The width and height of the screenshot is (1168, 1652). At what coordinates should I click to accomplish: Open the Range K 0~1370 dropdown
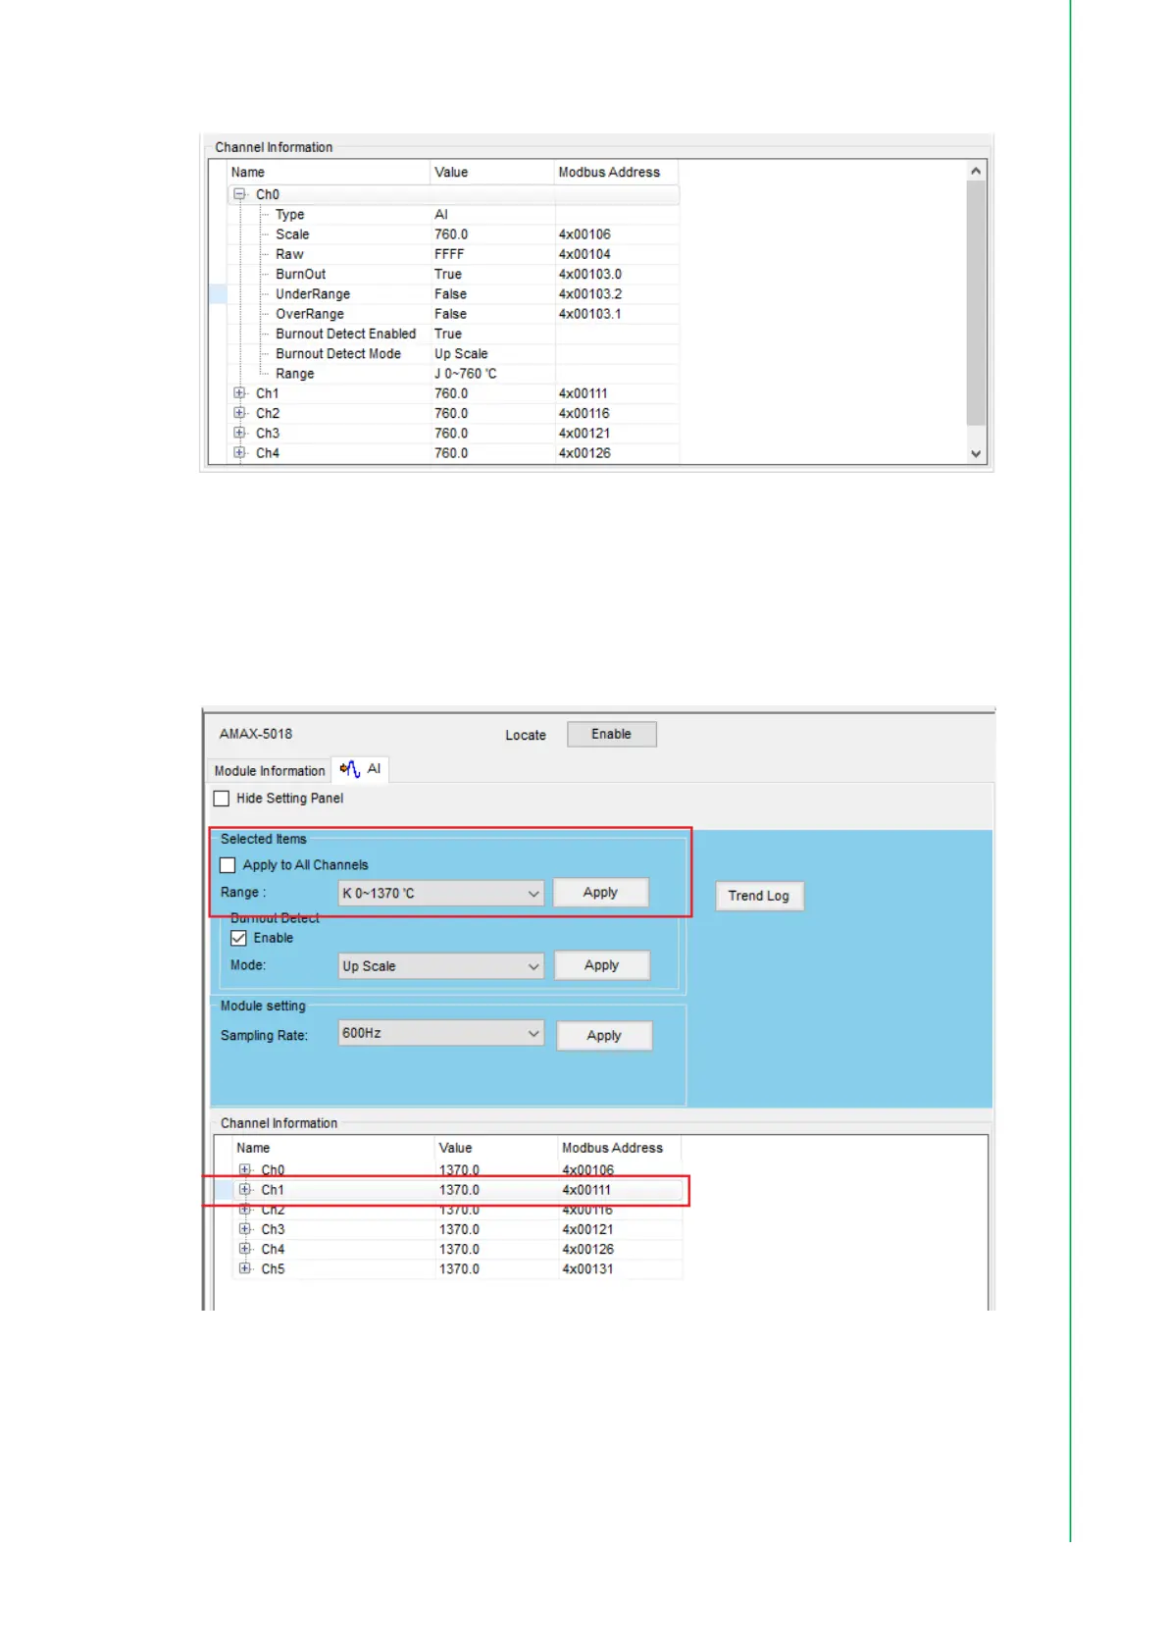pos(440,894)
